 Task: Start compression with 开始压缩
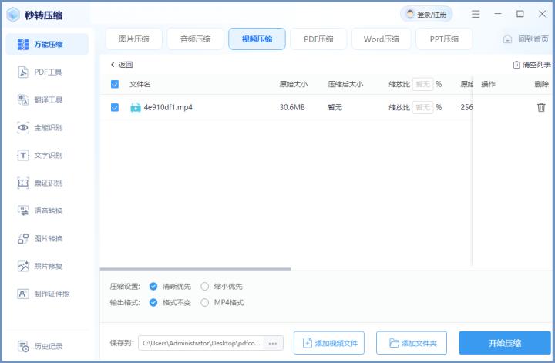[x=505, y=343]
